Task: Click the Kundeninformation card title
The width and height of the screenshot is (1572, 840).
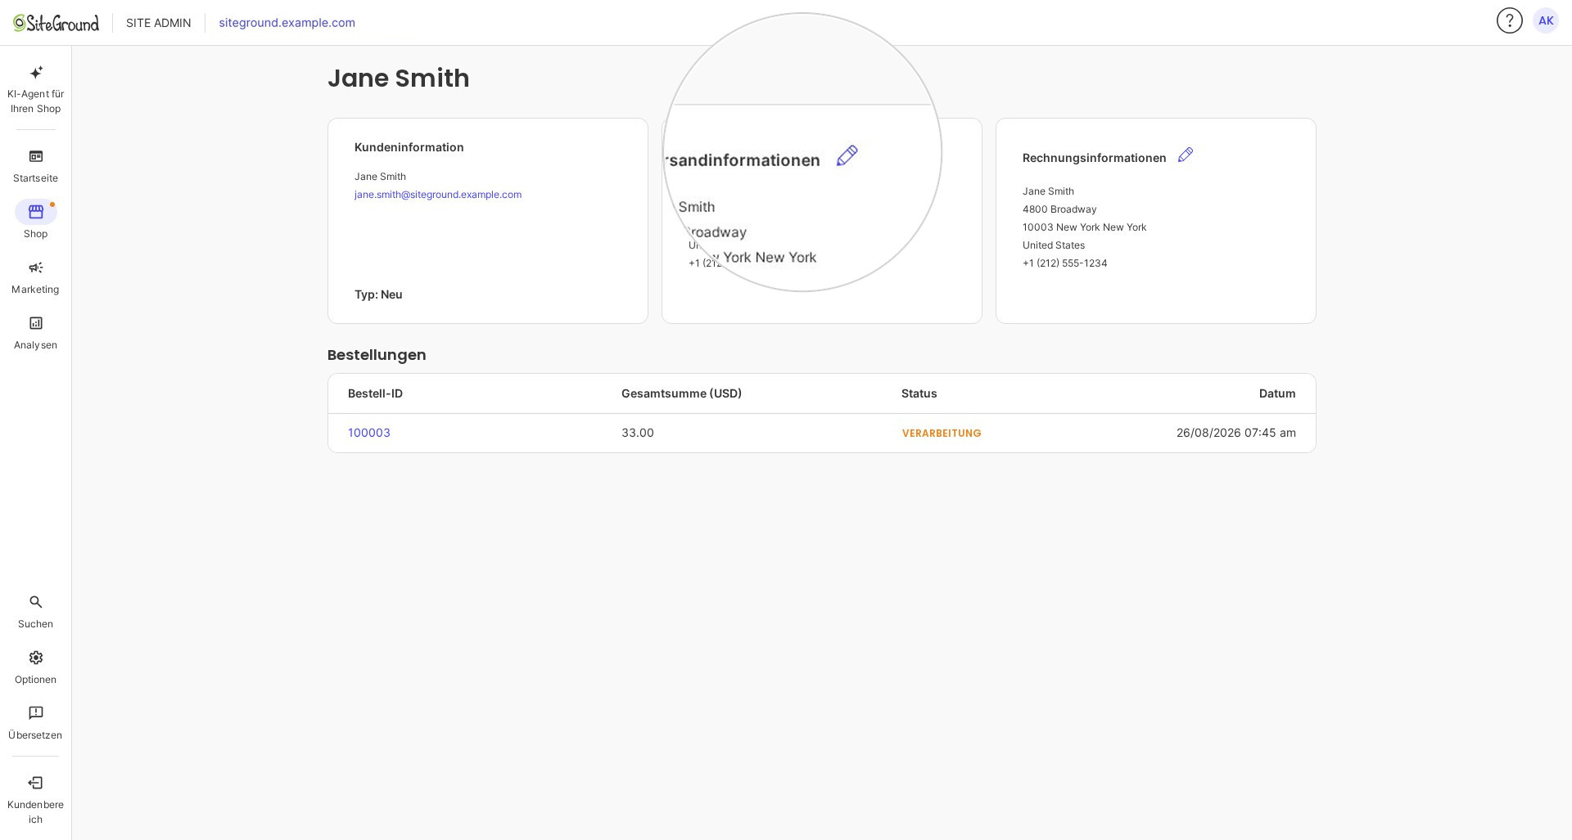Action: tap(409, 147)
